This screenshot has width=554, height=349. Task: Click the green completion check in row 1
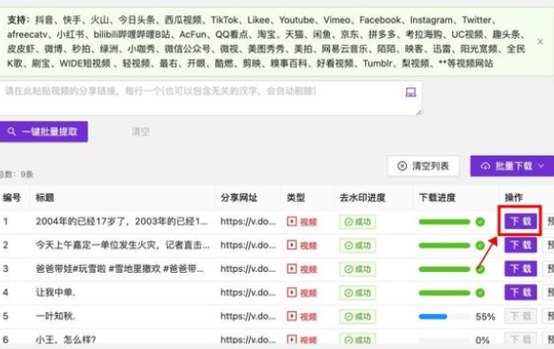click(480, 222)
